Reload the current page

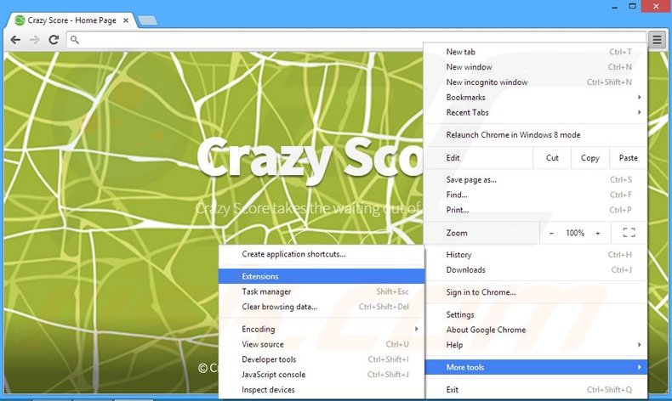54,40
